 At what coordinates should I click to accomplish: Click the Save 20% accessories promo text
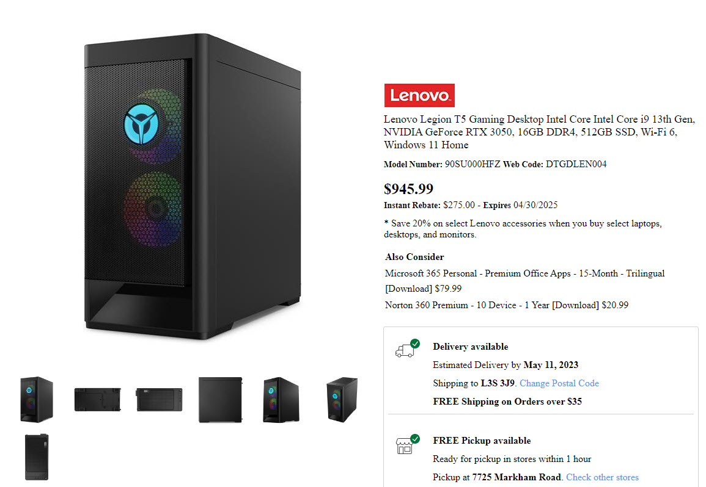point(523,228)
